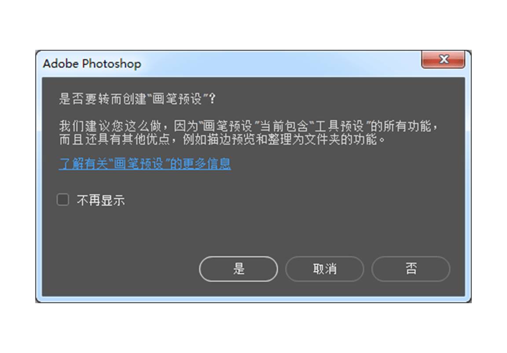Check the 不再显示 checkbox
The image size is (507, 353).
click(63, 200)
